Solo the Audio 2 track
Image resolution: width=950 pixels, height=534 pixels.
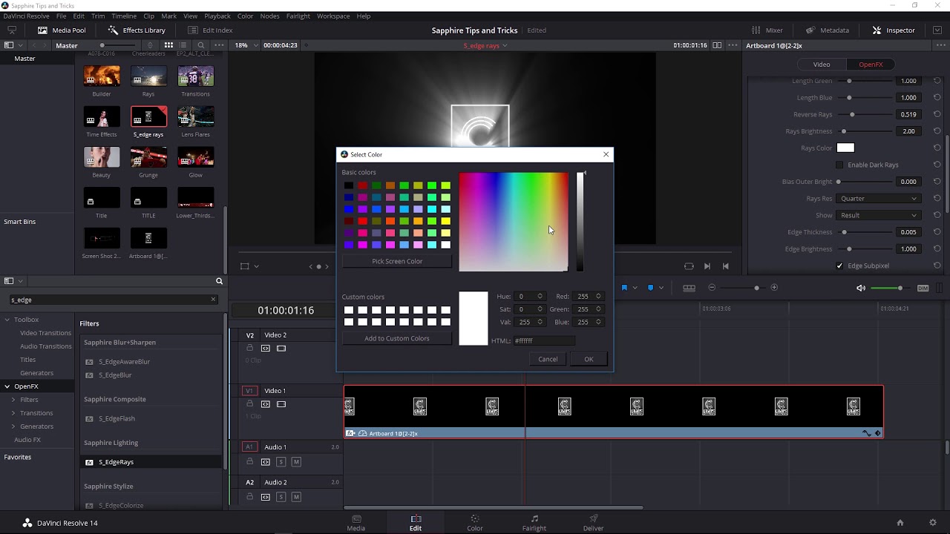281,497
